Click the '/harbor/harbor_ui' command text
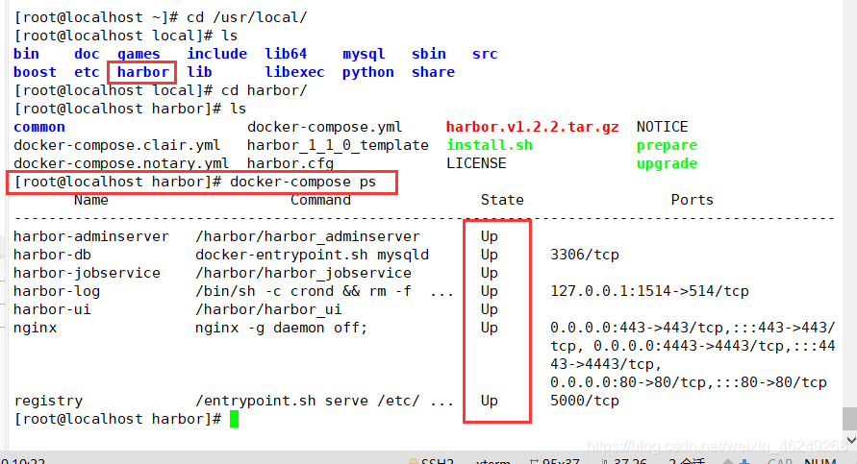This screenshot has height=464, width=857. tap(268, 309)
